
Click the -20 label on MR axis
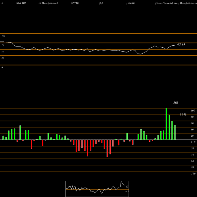[192, 149]
